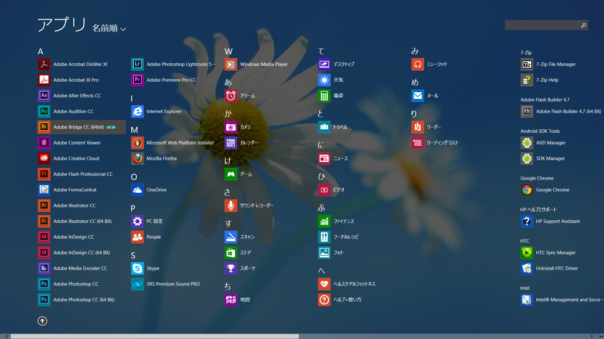Open PC設定 gear icon

click(x=137, y=221)
